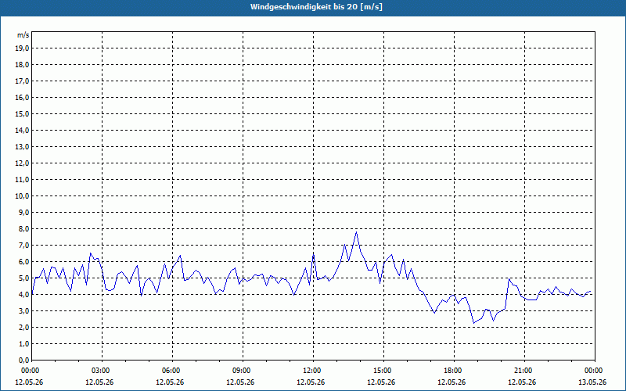Click the 10,0 y-axis label
Image resolution: width=626 pixels, height=391 pixels.
pos(22,196)
